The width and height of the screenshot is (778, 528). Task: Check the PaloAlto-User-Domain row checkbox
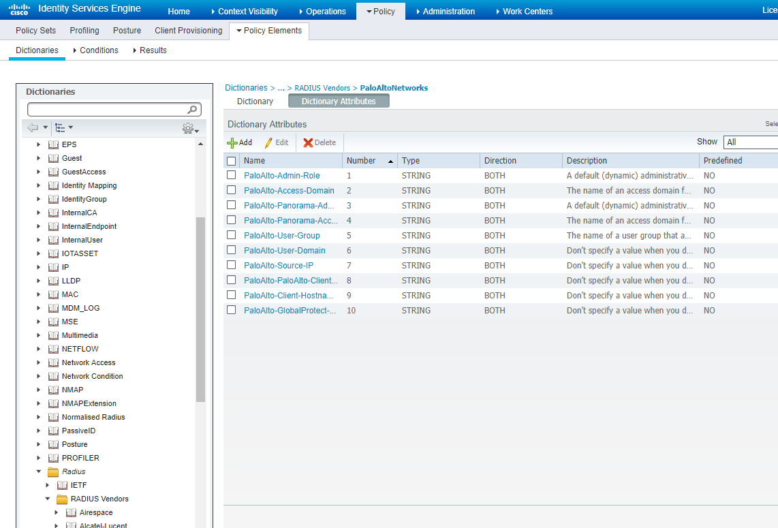coord(231,249)
